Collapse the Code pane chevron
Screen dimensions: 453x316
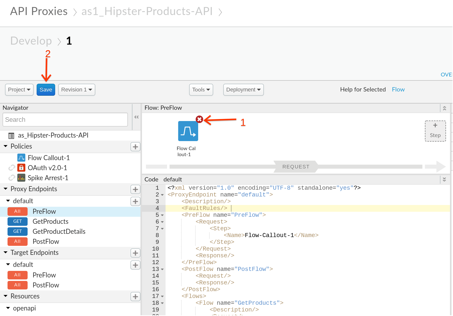pos(444,179)
